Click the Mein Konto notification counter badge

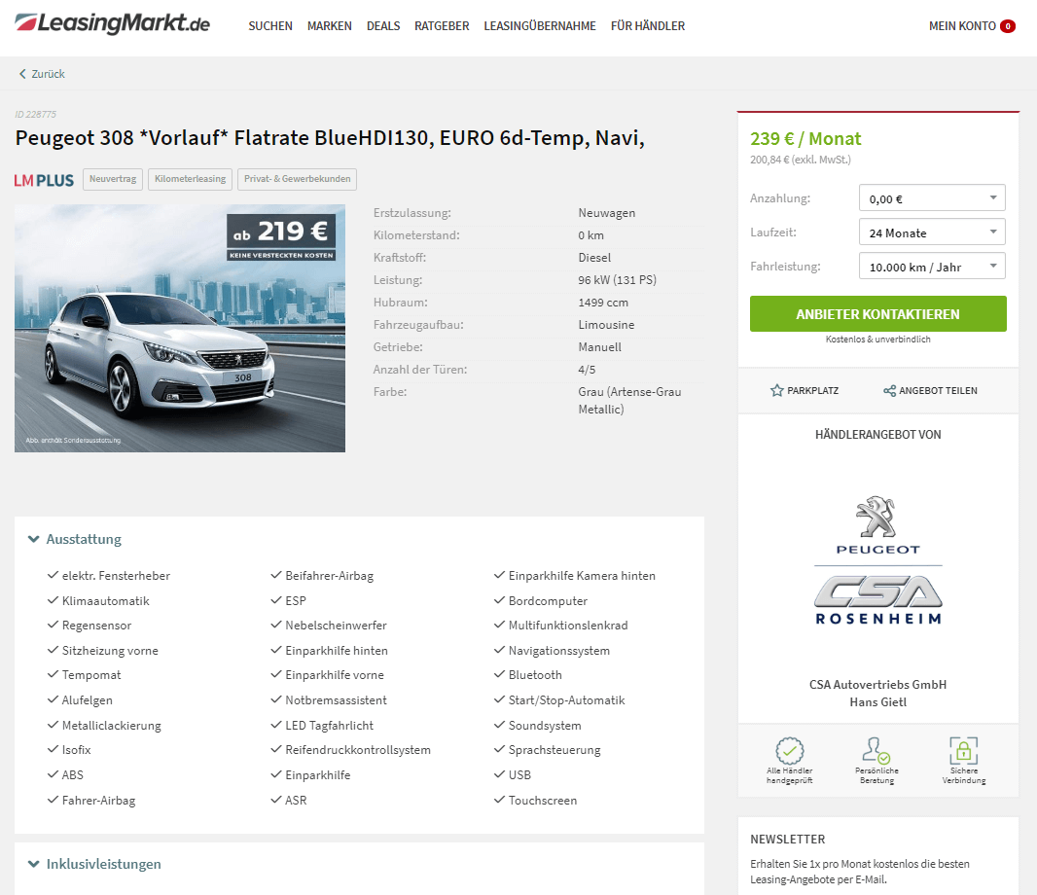click(x=1007, y=26)
